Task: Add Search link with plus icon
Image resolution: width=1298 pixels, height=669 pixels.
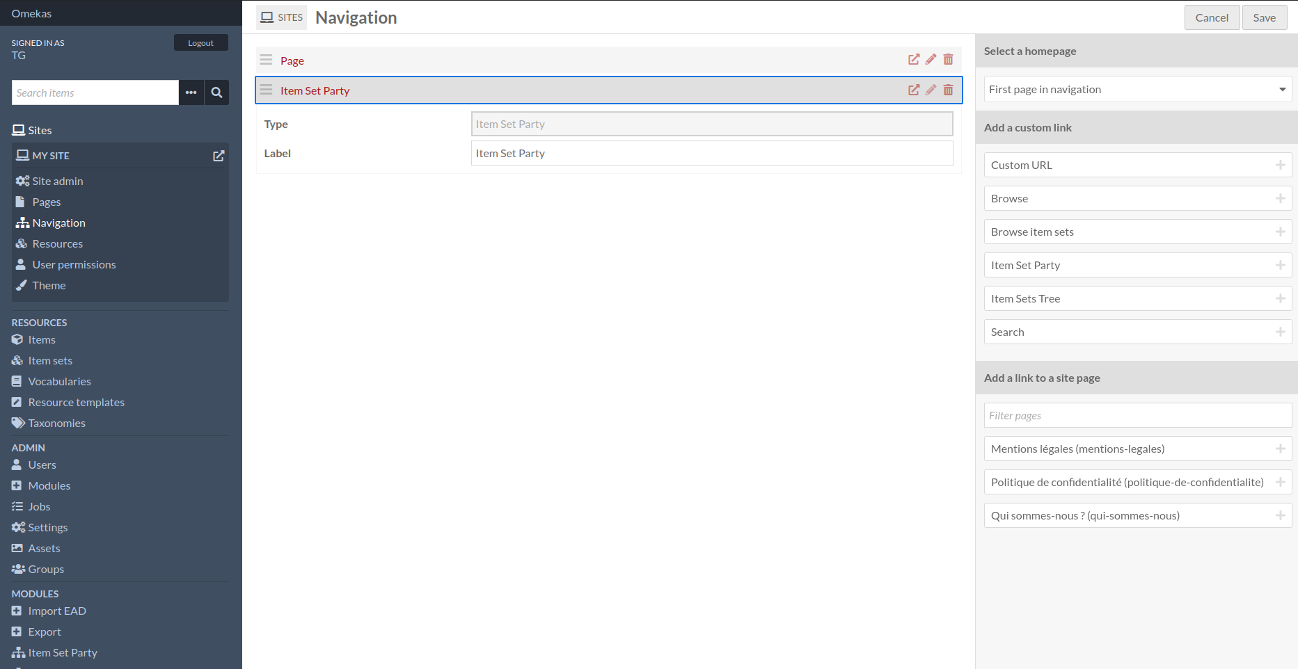Action: point(1280,332)
